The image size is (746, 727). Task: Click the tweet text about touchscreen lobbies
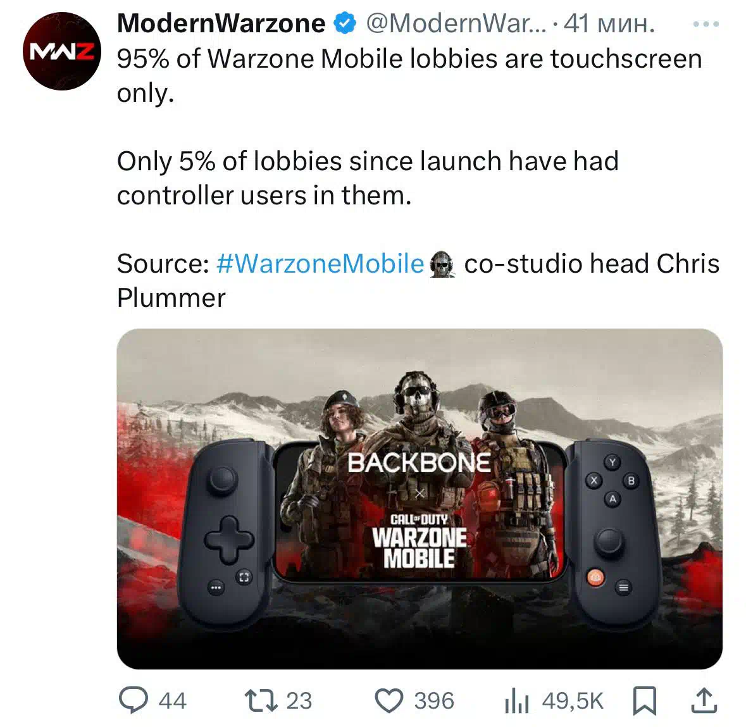pos(409,76)
